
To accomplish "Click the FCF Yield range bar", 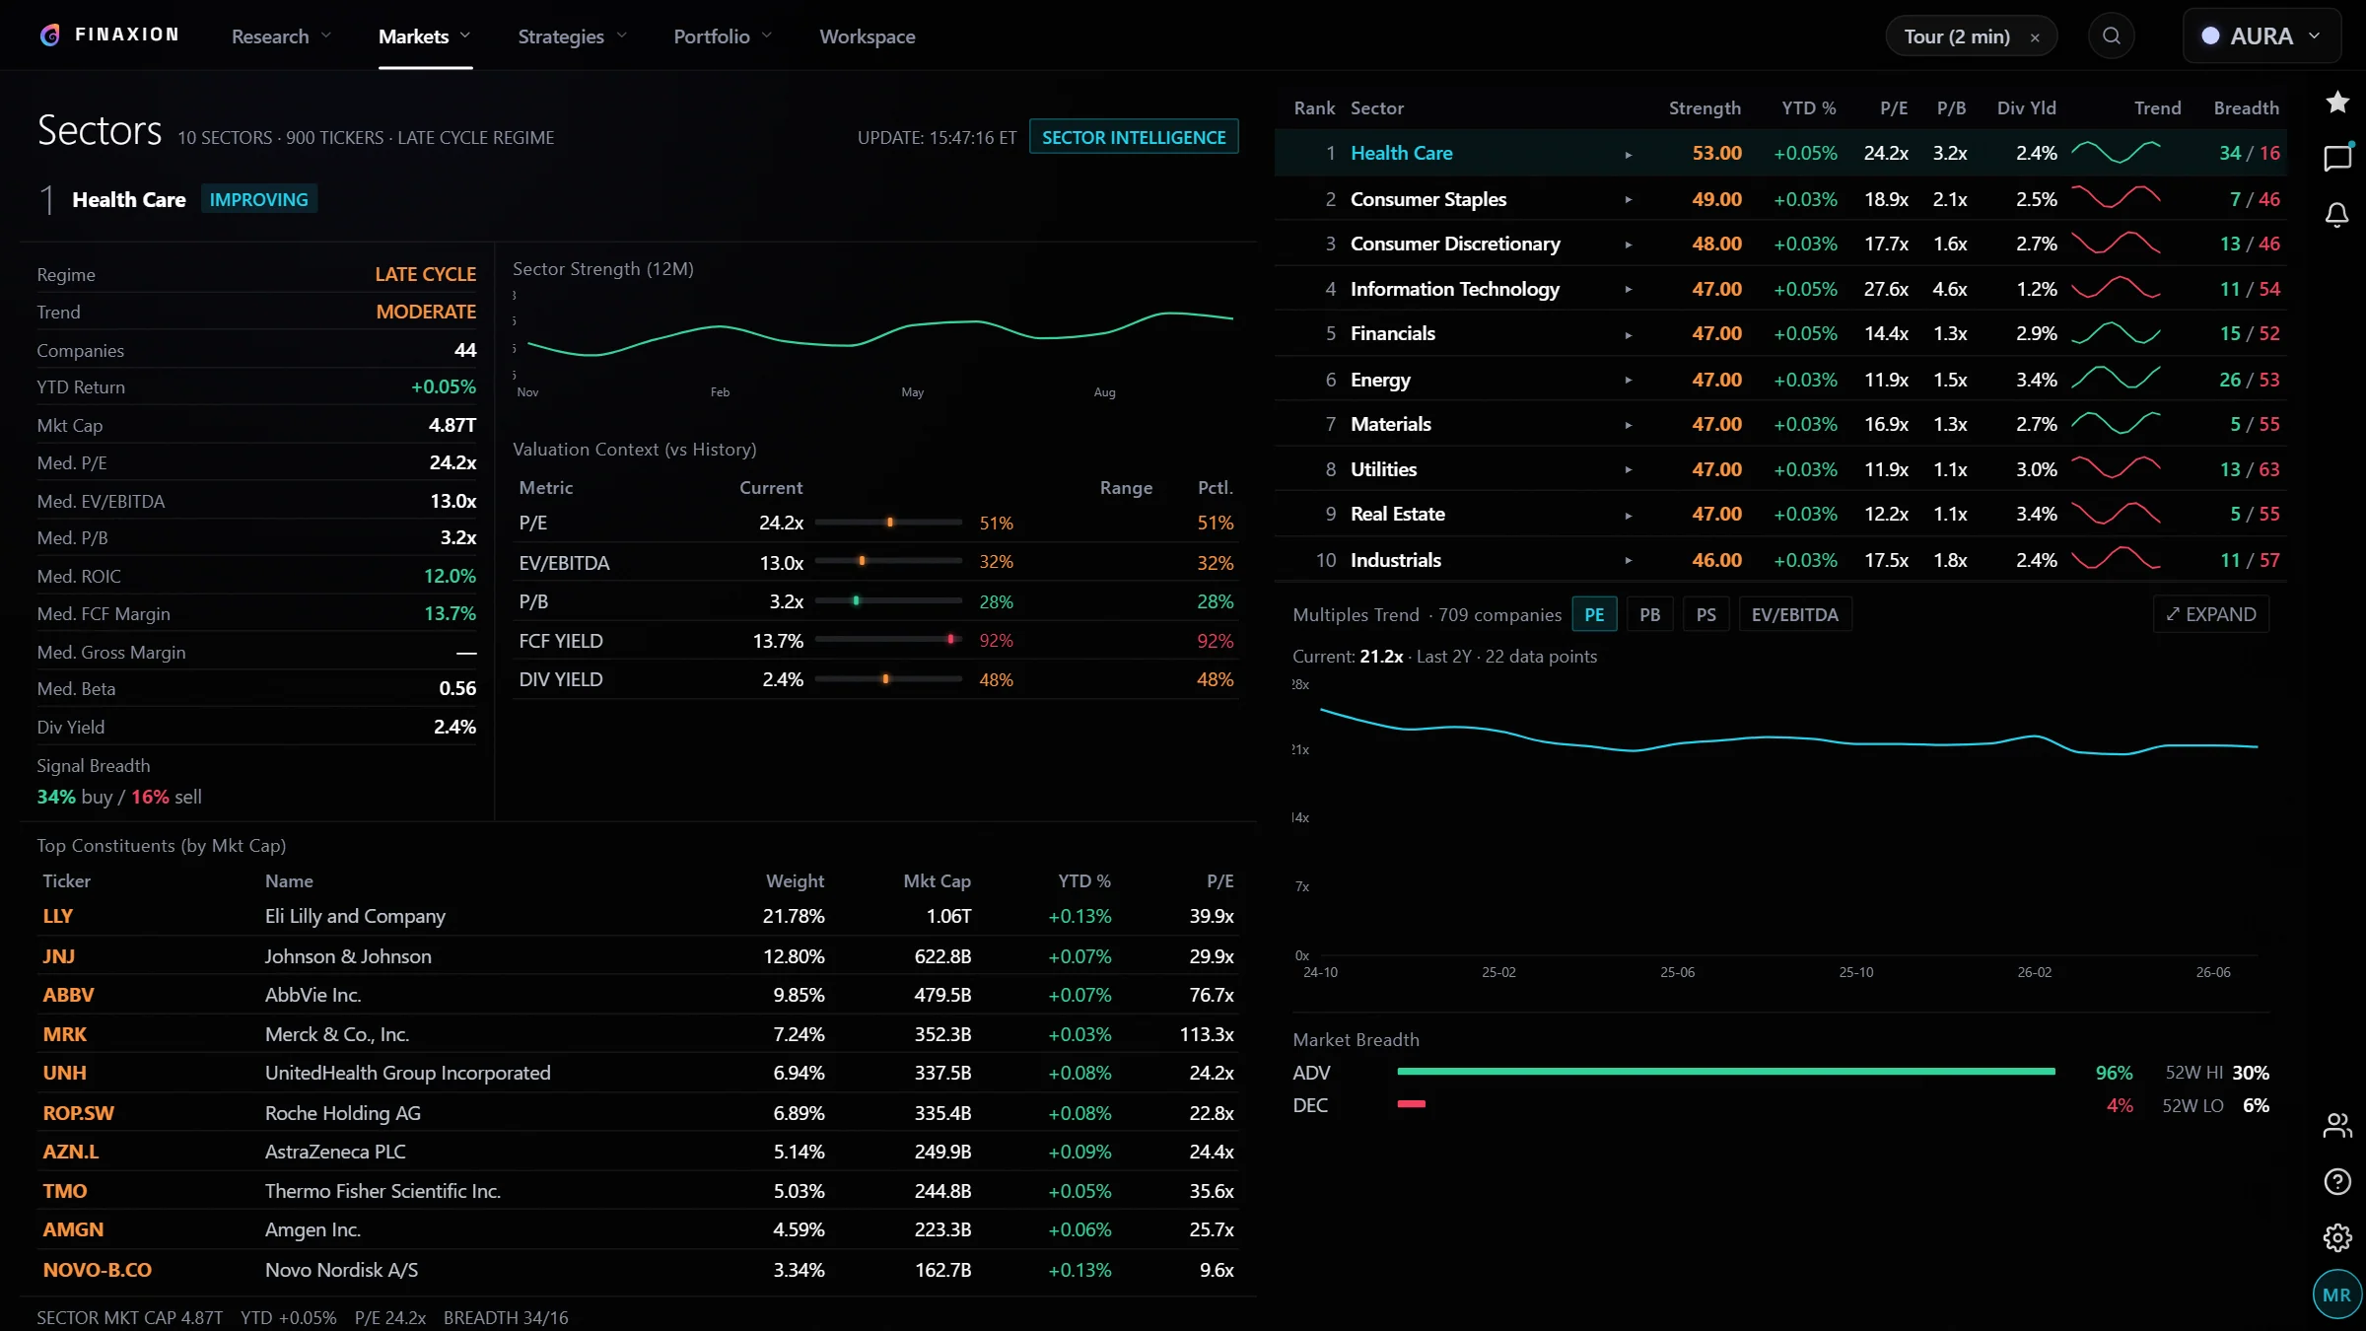I will (888, 640).
